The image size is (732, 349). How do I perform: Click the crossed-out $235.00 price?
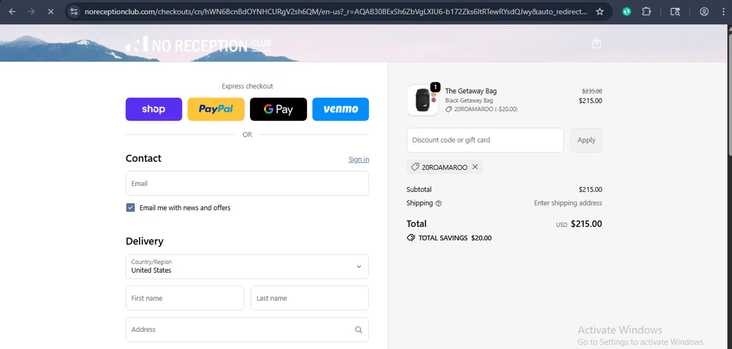[x=592, y=91]
